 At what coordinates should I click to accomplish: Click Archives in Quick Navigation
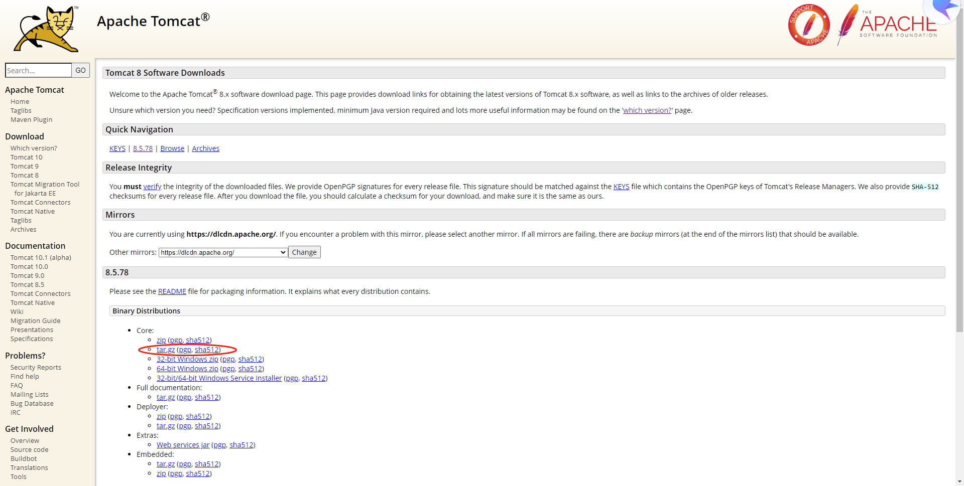[x=205, y=148]
